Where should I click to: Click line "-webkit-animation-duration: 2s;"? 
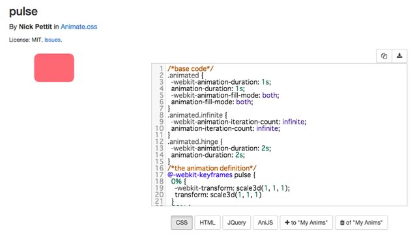pyautogui.click(x=221, y=148)
